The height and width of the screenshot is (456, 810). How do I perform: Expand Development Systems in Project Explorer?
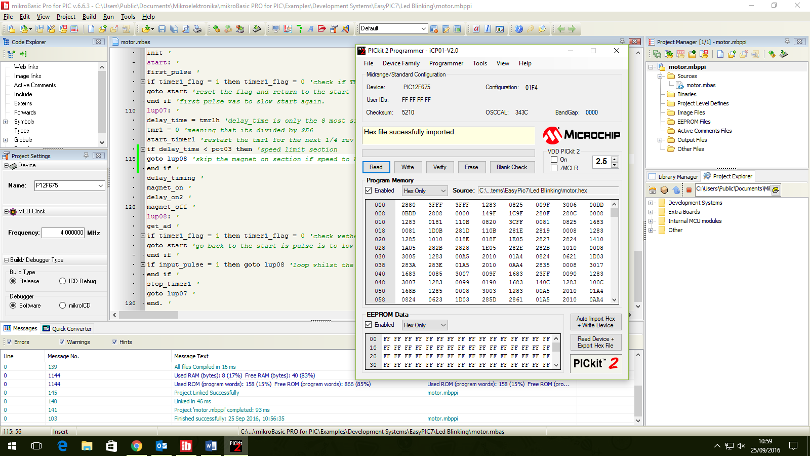click(651, 203)
